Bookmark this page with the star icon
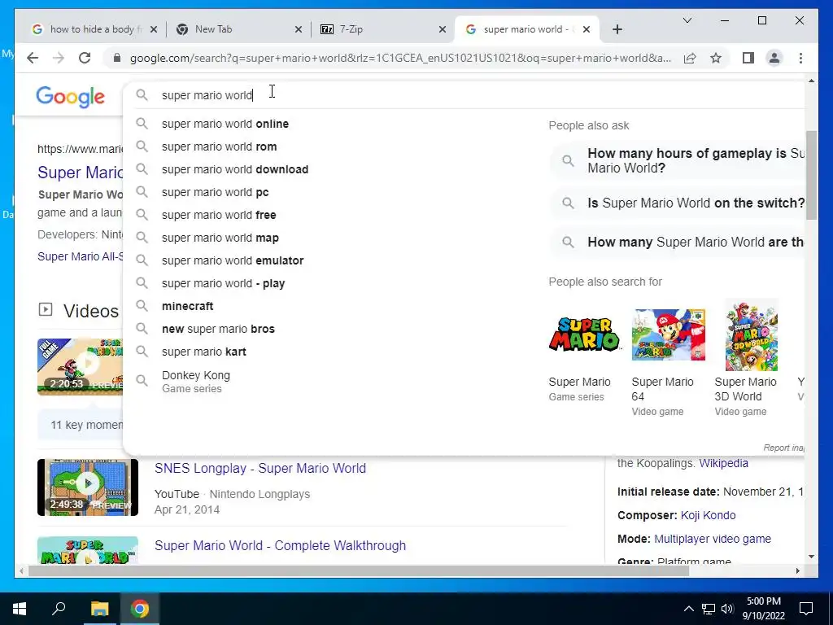Viewport: 833px width, 625px height. (716, 58)
